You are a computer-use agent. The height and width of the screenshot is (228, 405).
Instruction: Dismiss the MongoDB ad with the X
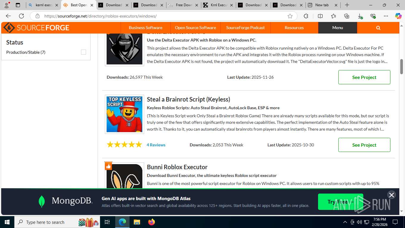[391, 195]
